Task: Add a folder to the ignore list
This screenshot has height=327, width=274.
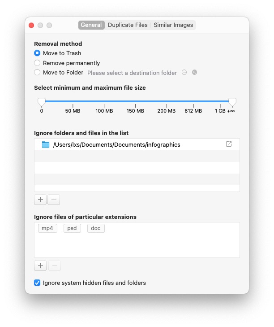Action: 40,200
